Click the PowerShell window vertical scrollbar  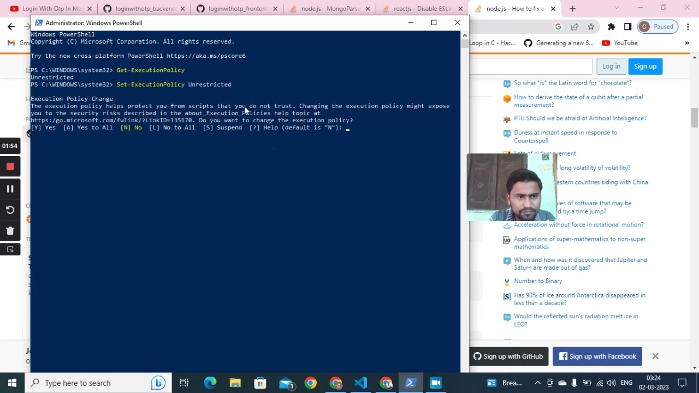tap(465, 202)
